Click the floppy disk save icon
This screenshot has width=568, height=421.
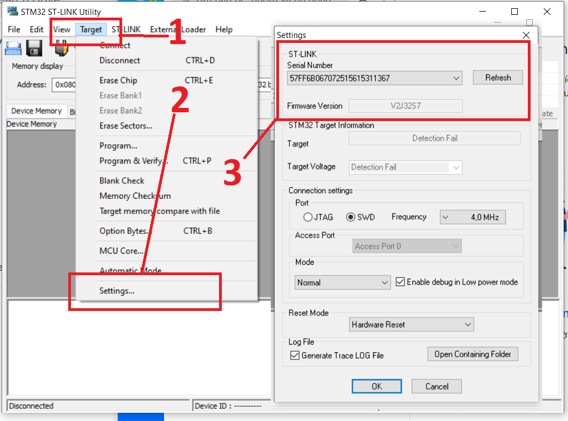tap(35, 48)
